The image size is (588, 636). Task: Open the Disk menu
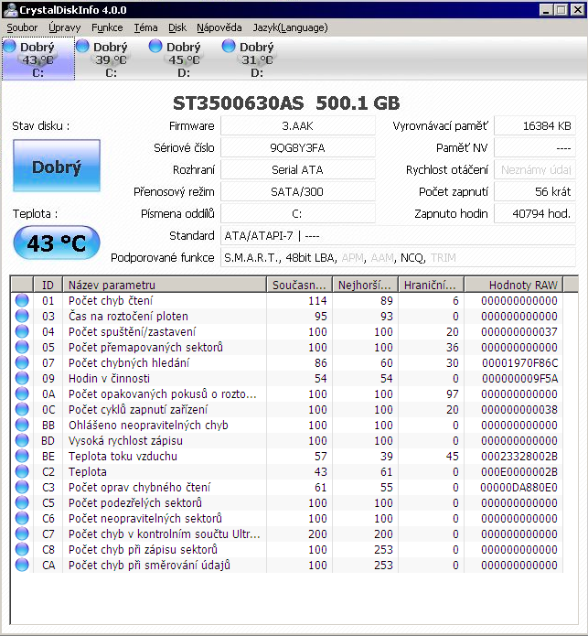pos(177,27)
